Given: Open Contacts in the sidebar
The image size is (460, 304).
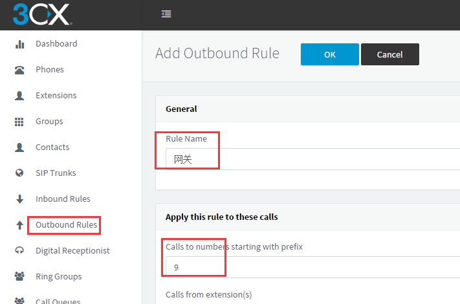Looking at the screenshot, I should pyautogui.click(x=52, y=147).
